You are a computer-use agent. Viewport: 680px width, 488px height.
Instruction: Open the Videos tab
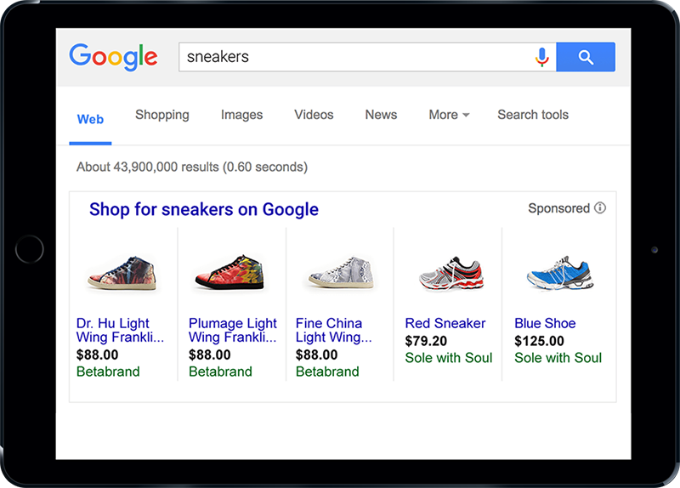pos(314,115)
